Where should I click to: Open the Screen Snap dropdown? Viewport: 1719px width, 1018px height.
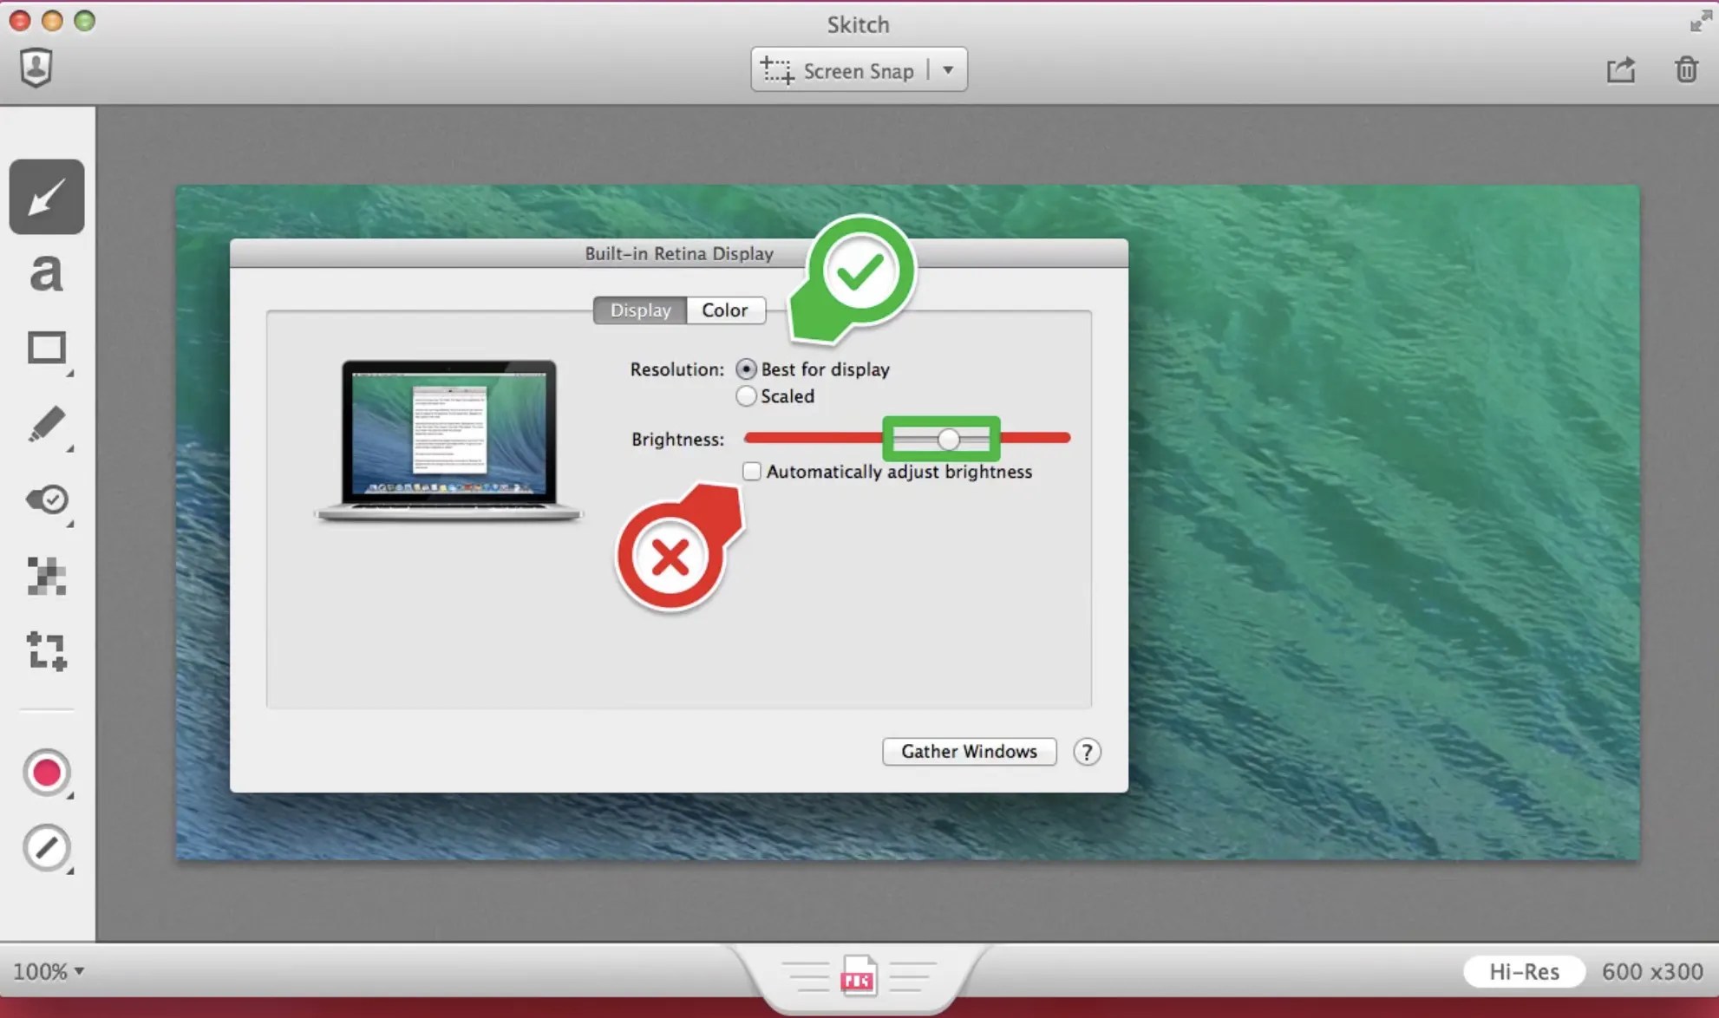pyautogui.click(x=949, y=69)
